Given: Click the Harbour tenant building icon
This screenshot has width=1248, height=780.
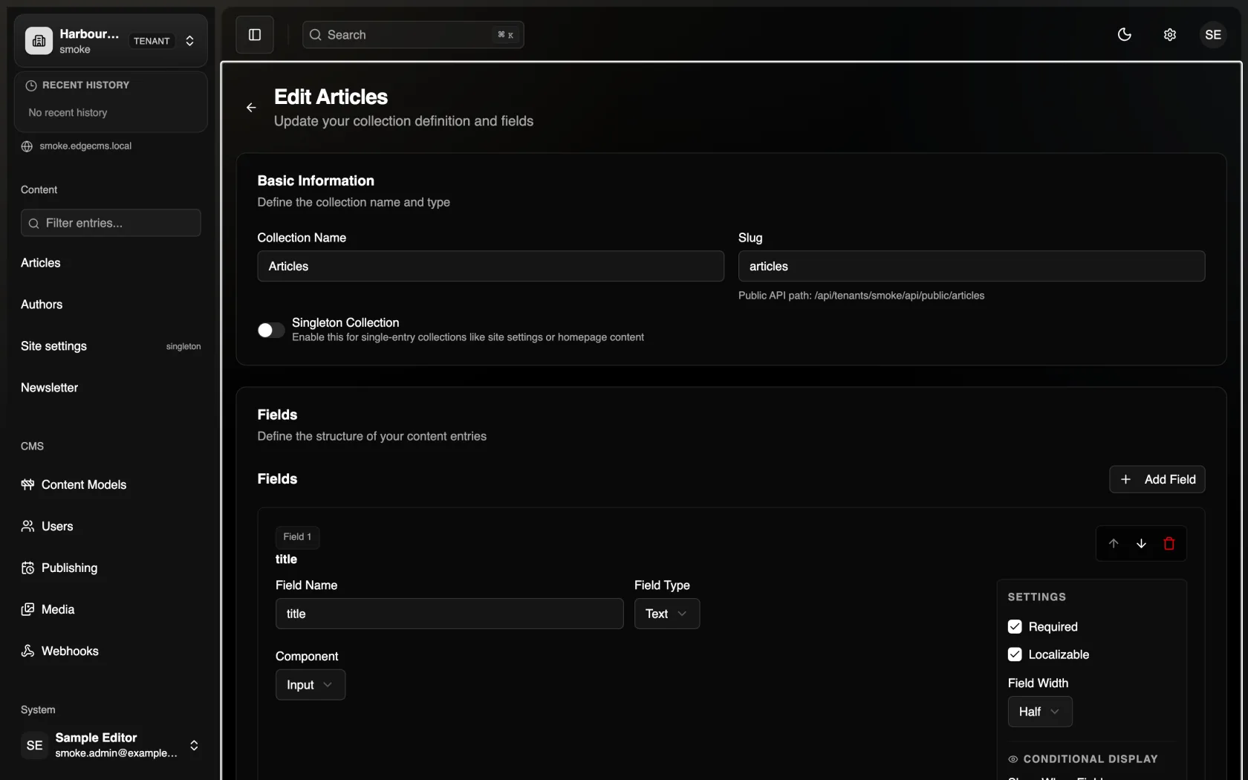Looking at the screenshot, I should point(39,41).
